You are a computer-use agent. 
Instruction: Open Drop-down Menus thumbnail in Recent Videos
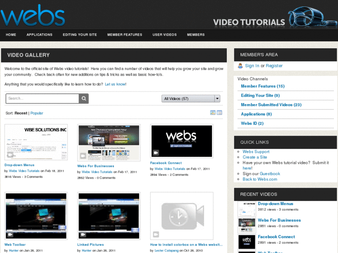click(247, 209)
